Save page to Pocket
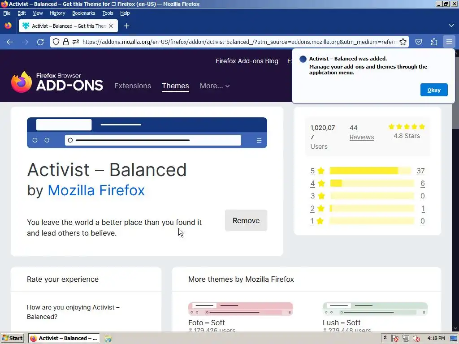This screenshot has width=459, height=344. (x=419, y=42)
